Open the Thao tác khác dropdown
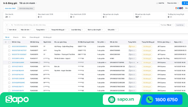Image resolution: width=188 pixels, height=107 pixels. [173, 3]
